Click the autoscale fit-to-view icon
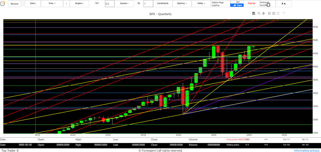Image resolution: width=321 pixels, height=152 pixels. tap(278, 13)
